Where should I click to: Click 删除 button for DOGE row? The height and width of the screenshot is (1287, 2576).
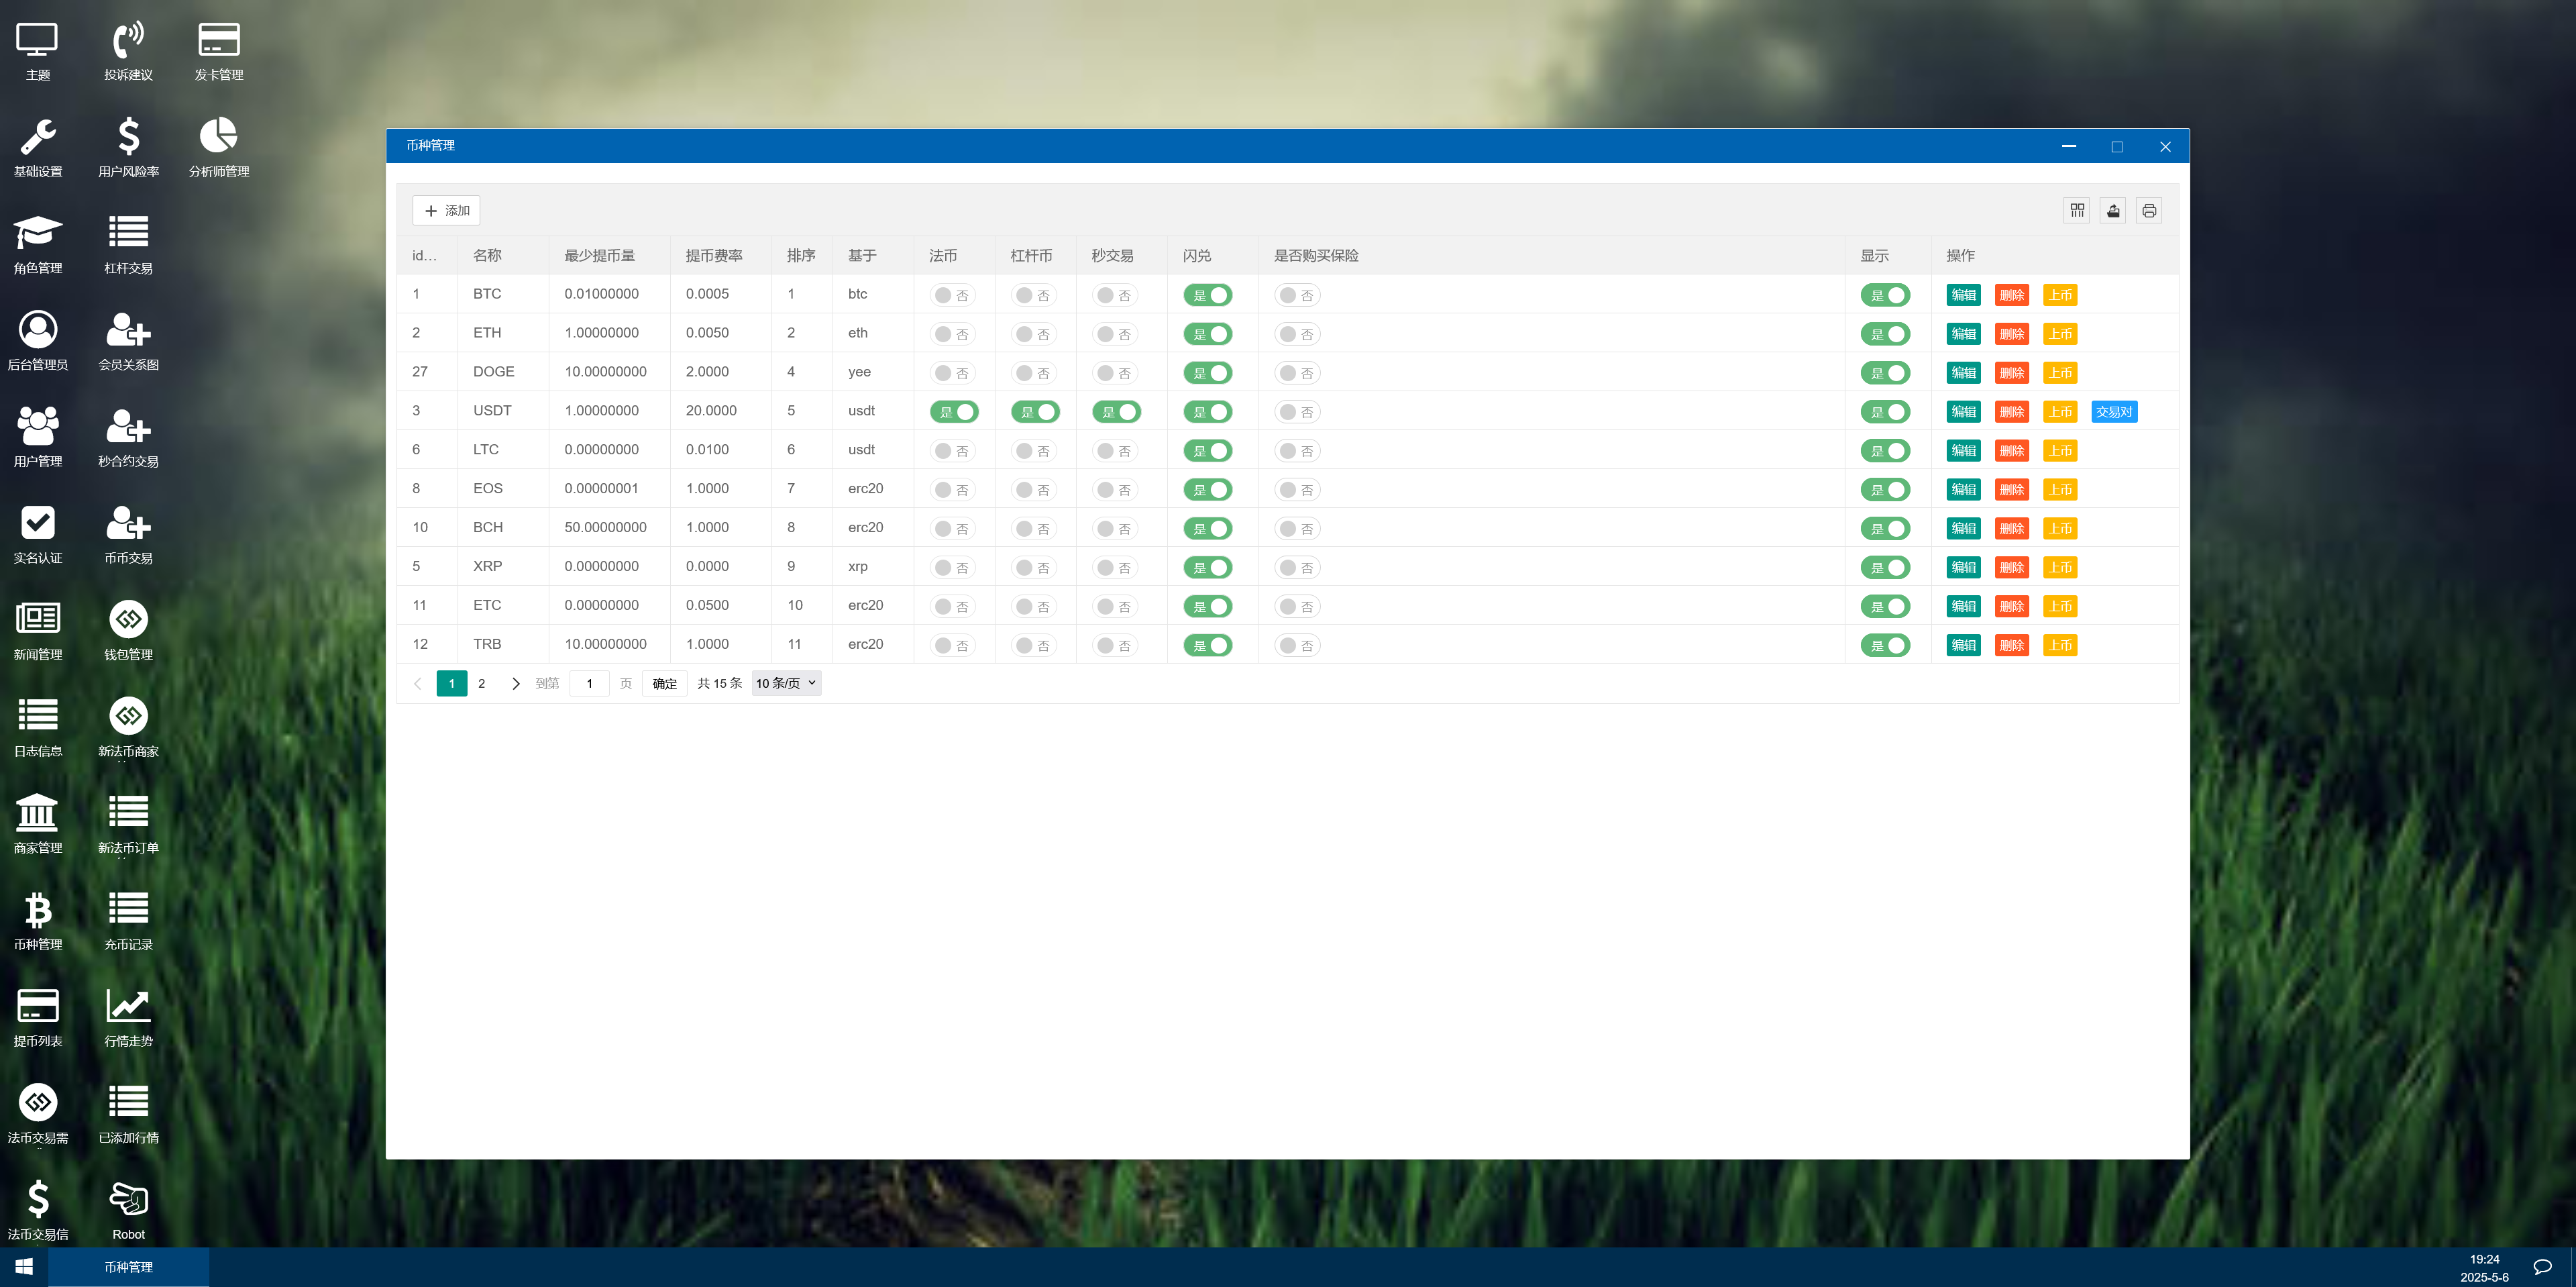tap(2011, 373)
